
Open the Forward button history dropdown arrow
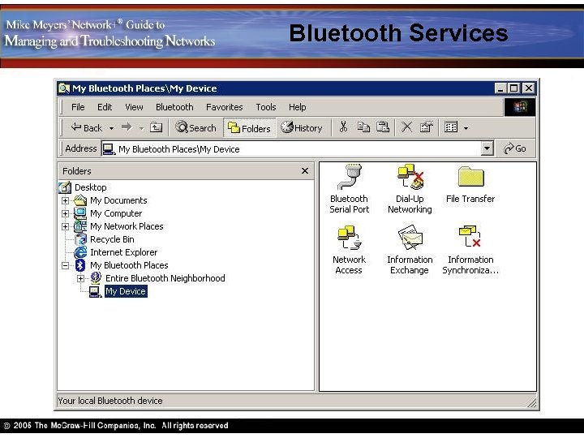tap(141, 128)
